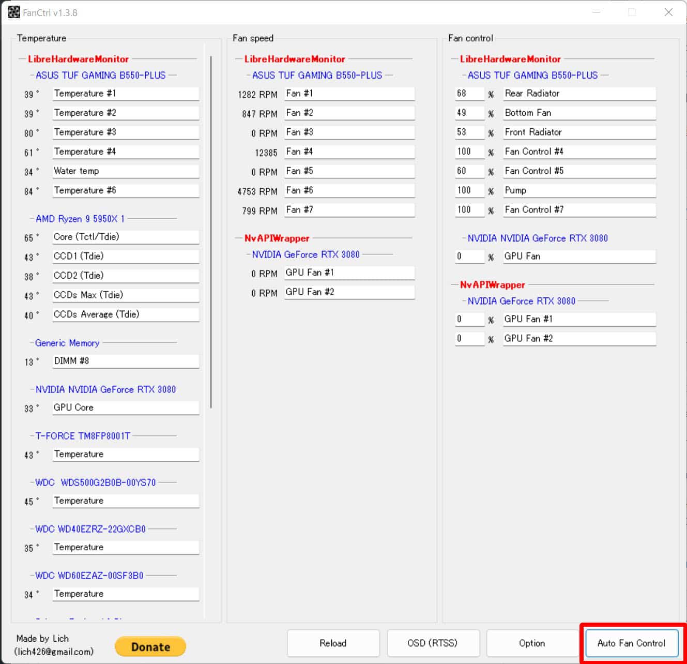This screenshot has height=664, width=687.
Task: Click the Fan Control #5 percent box
Action: pyautogui.click(x=469, y=171)
